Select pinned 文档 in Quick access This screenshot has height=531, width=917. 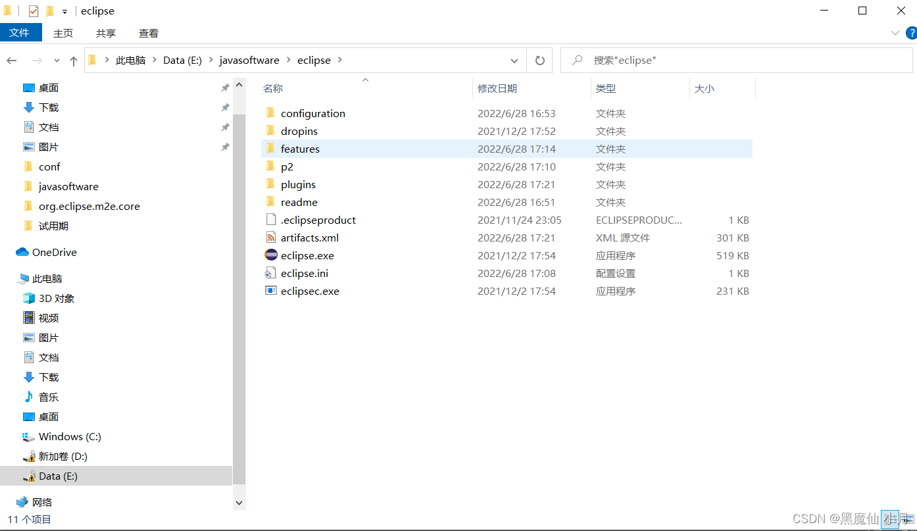click(x=49, y=127)
